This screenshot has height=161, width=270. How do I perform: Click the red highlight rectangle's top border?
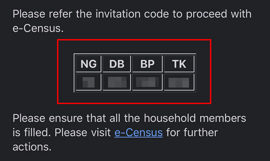(x=134, y=40)
